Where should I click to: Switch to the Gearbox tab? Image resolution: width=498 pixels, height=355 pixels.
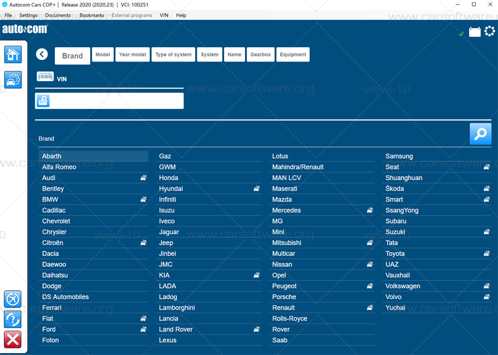tap(260, 54)
